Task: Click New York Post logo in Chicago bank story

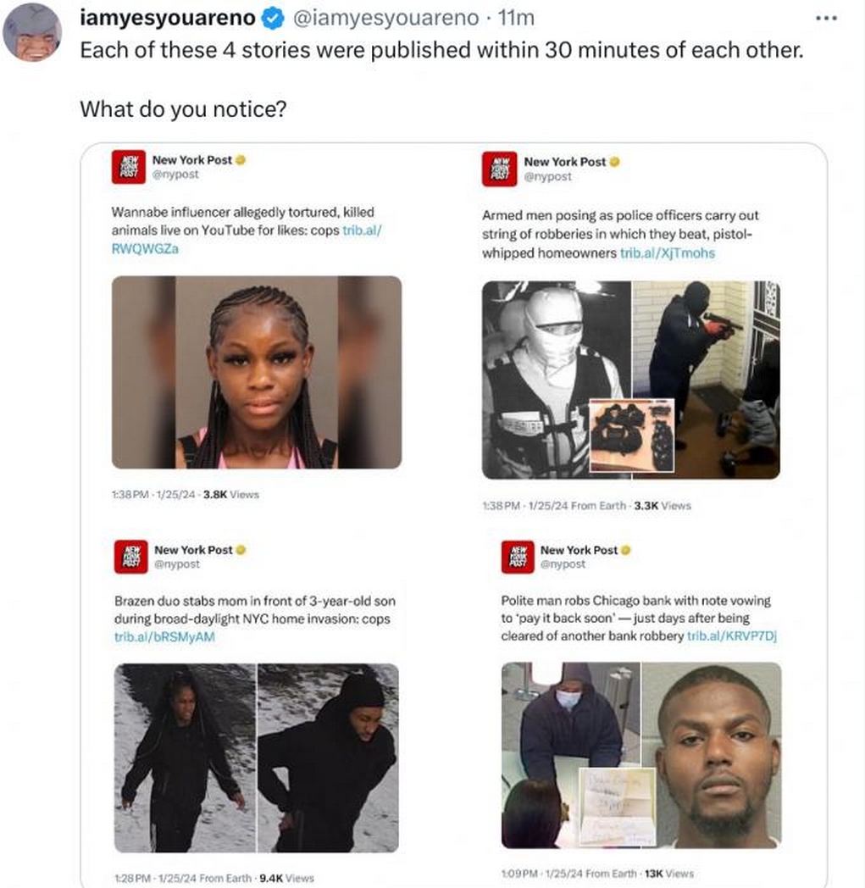Action: (x=518, y=557)
